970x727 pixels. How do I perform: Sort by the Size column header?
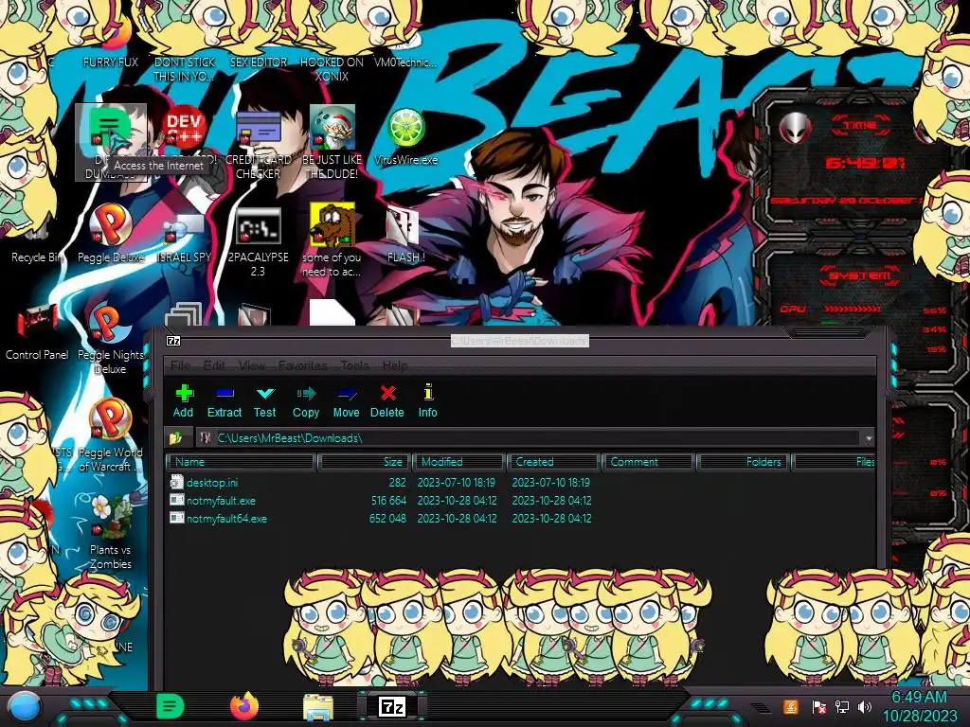[364, 462]
